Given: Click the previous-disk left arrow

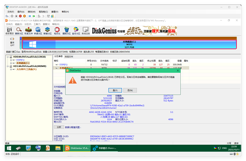Looking at the screenshot, I should pos(11,39).
